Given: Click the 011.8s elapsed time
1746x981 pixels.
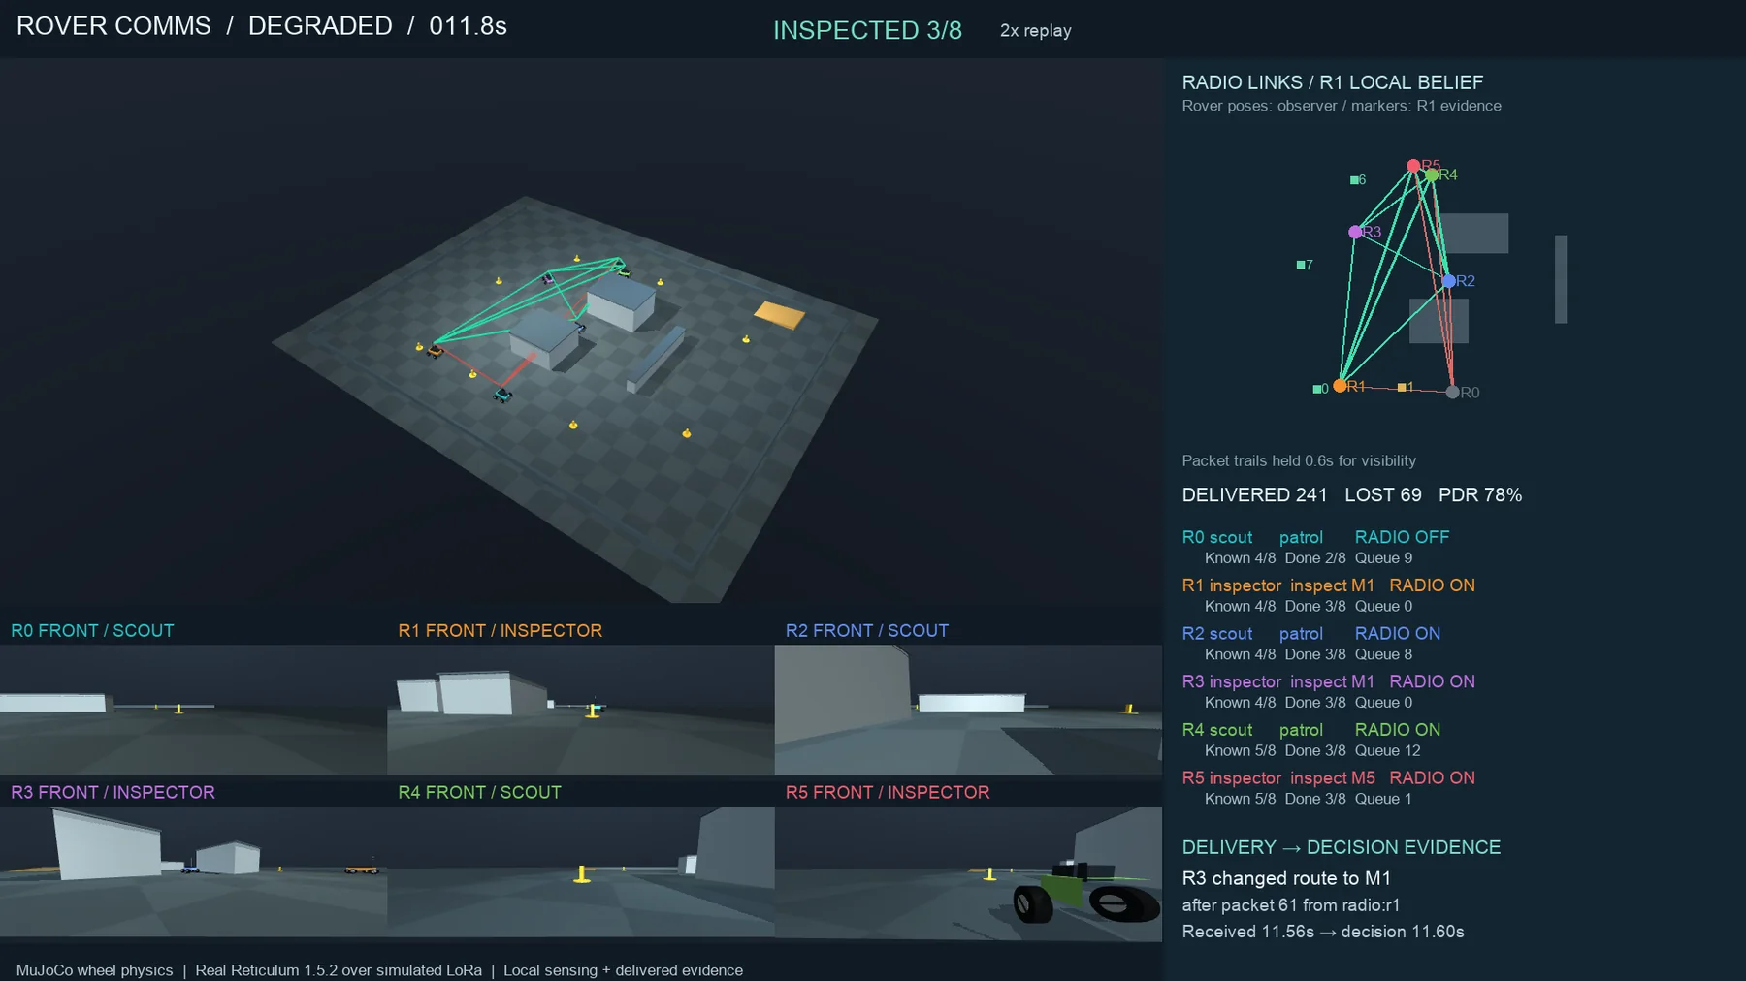Looking at the screenshot, I should click(468, 26).
